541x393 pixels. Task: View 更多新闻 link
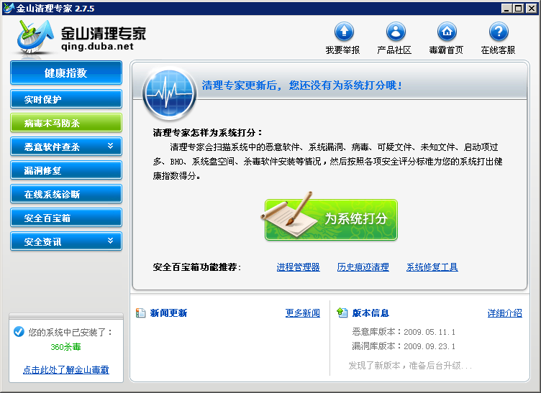click(x=303, y=313)
